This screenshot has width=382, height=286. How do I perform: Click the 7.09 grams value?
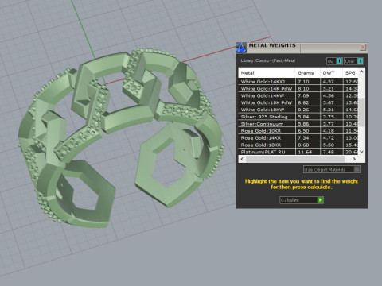pyautogui.click(x=303, y=95)
